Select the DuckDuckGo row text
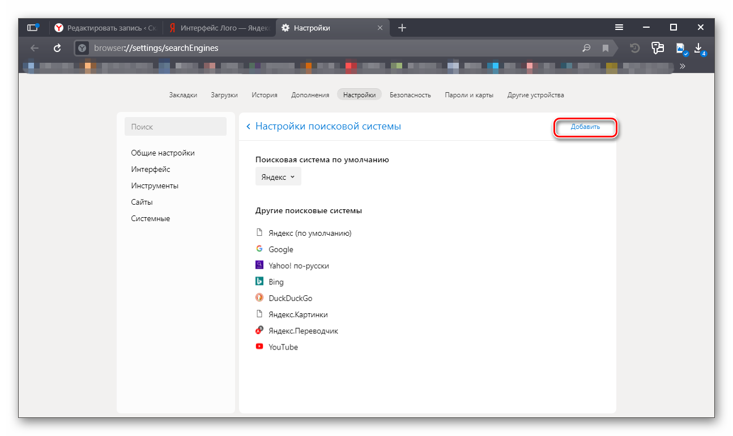 point(291,298)
